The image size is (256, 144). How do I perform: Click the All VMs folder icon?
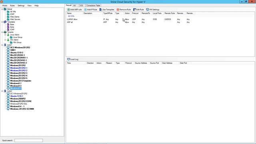click(x=8, y=12)
